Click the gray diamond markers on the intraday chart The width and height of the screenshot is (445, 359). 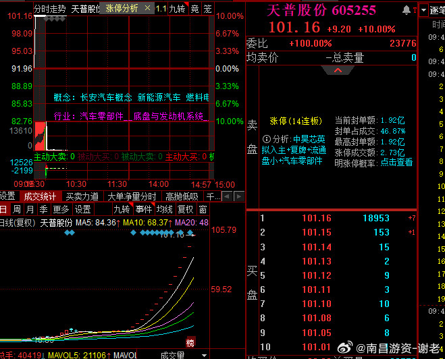pos(55,20)
